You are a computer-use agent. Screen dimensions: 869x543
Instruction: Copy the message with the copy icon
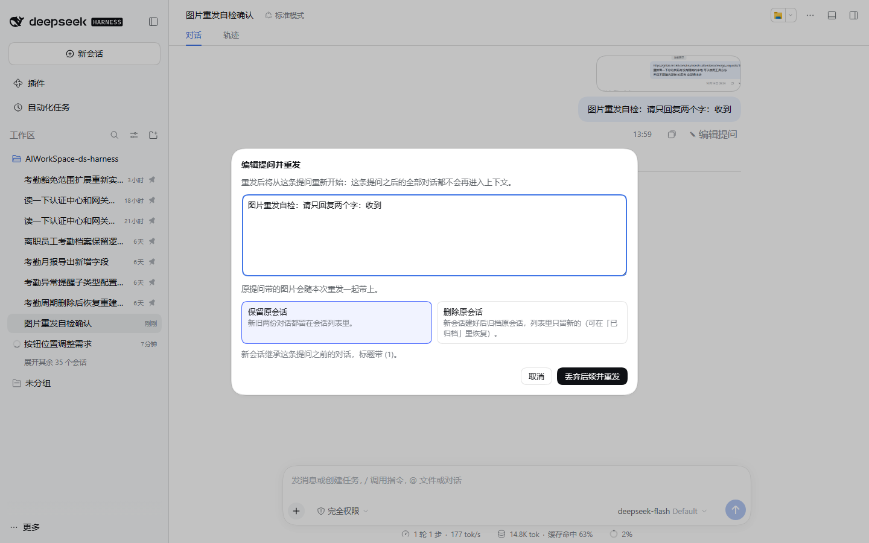(672, 135)
